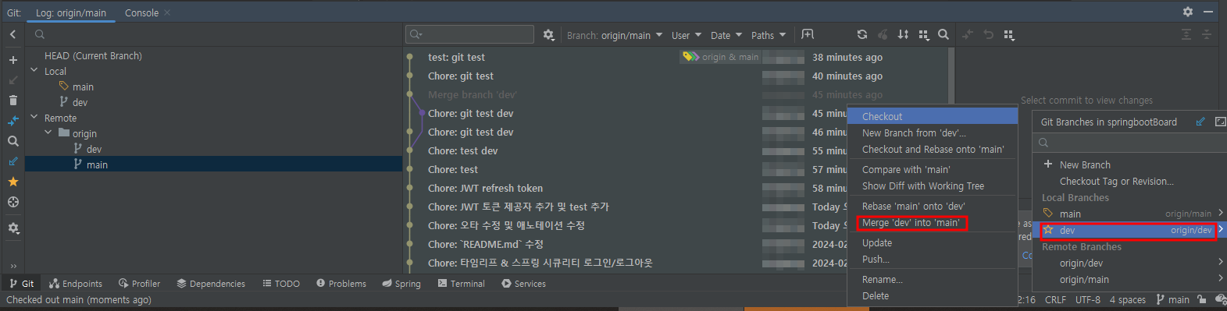
Task: Choose New Branch from 'dev'...
Action: point(933,133)
